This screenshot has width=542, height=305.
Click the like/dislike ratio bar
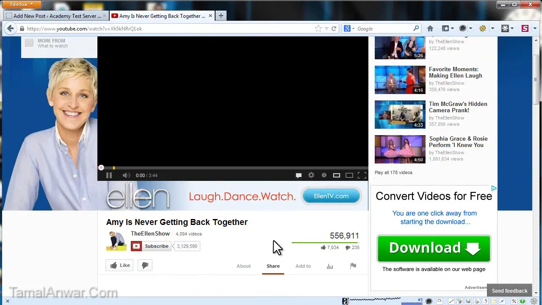coord(326,243)
